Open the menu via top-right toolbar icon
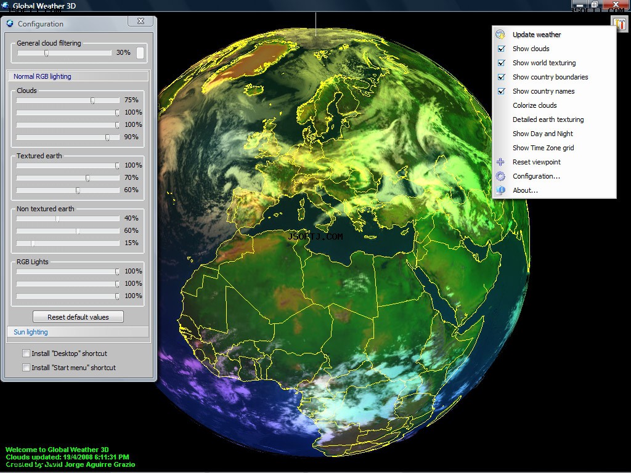The height and width of the screenshot is (473, 631). pos(621,23)
